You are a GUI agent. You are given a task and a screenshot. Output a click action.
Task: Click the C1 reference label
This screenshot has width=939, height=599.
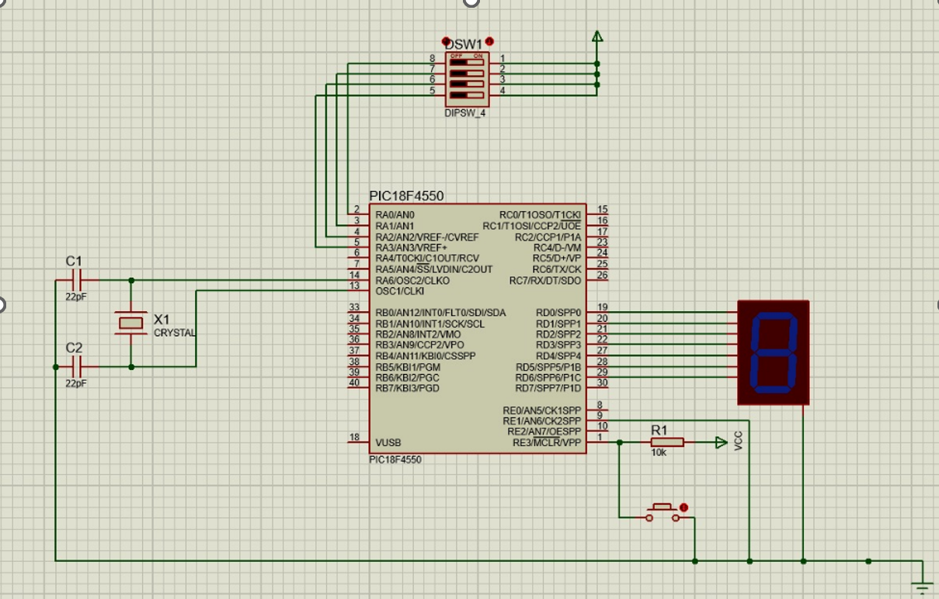click(x=74, y=261)
